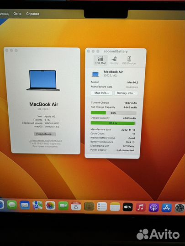Open Reminders from the Dock
The width and height of the screenshot is (185, 246).
pos(102,206)
